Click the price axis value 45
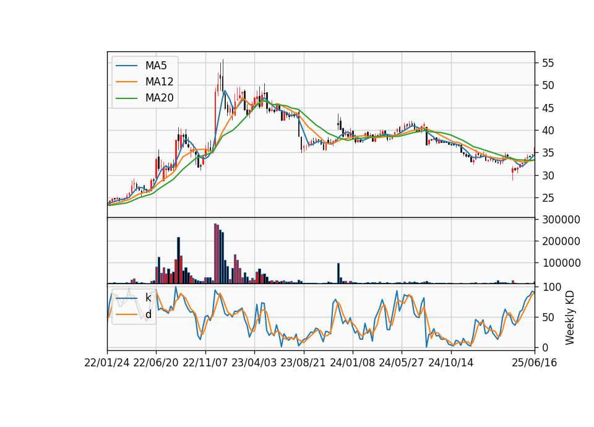This screenshot has height=427, width=594. coord(548,108)
